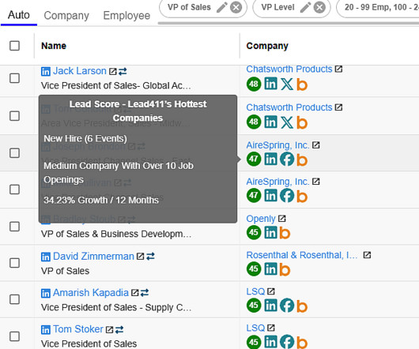Sort by the Company column header
The width and height of the screenshot is (419, 349).
pos(267,46)
